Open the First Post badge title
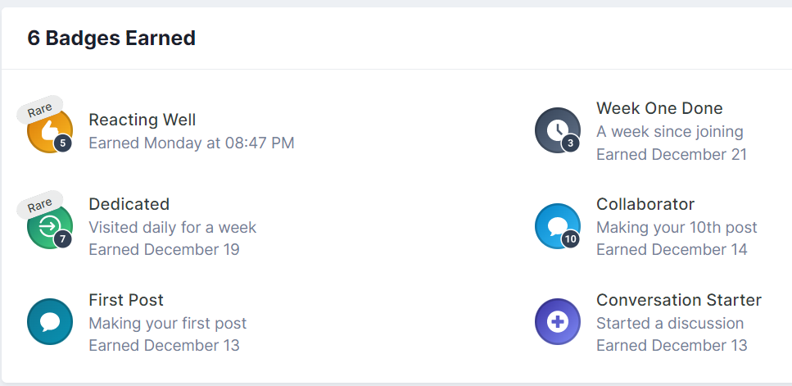 (x=126, y=300)
